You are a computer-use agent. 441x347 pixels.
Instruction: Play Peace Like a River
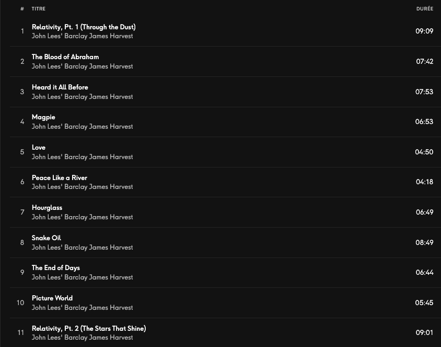coord(60,177)
